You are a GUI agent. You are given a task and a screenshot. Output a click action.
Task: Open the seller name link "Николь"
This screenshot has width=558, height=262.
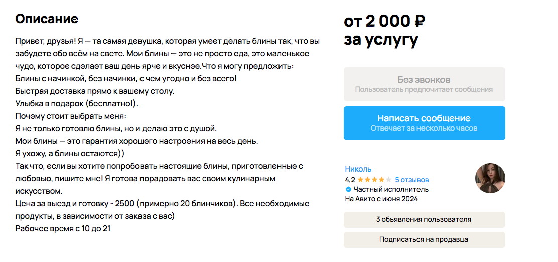tap(358, 169)
